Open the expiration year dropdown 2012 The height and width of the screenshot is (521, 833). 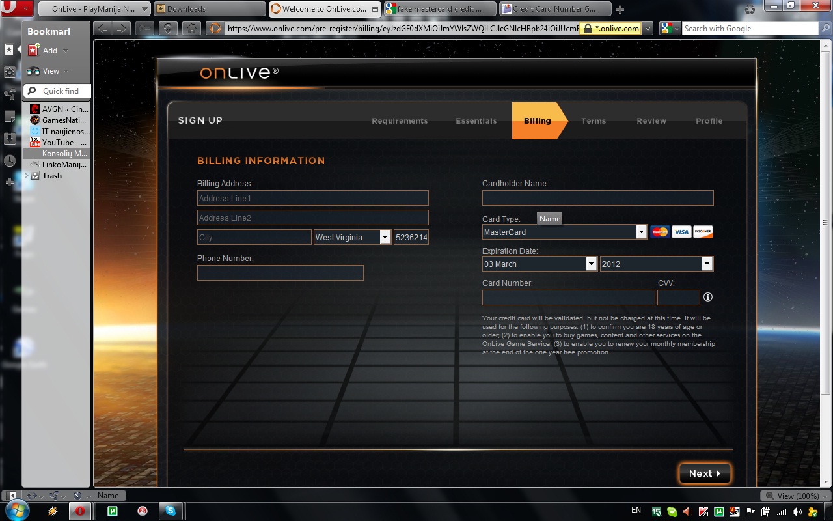pos(657,264)
